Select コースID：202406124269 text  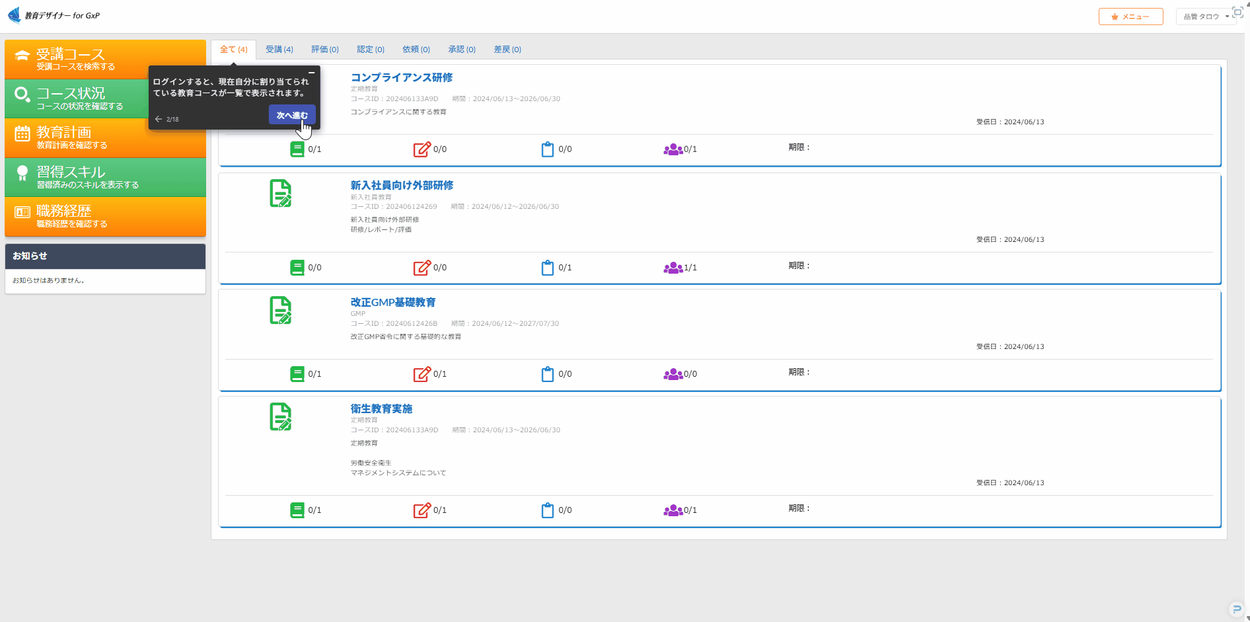click(x=394, y=207)
